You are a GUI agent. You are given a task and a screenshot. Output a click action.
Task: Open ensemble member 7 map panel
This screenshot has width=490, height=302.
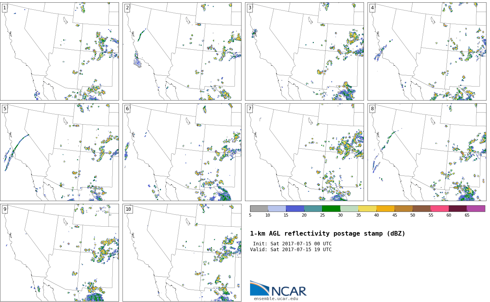[x=304, y=152]
